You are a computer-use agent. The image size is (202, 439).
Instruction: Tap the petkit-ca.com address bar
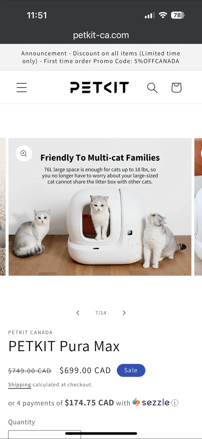pos(101,35)
